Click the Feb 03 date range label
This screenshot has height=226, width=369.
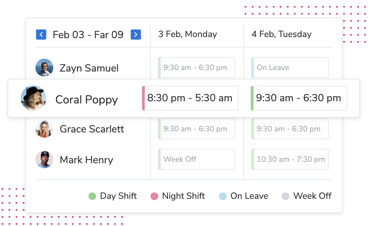pyautogui.click(x=88, y=35)
